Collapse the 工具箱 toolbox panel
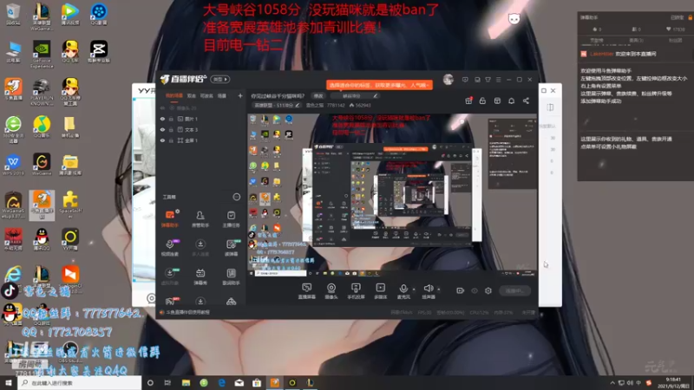694x390 pixels. click(236, 197)
